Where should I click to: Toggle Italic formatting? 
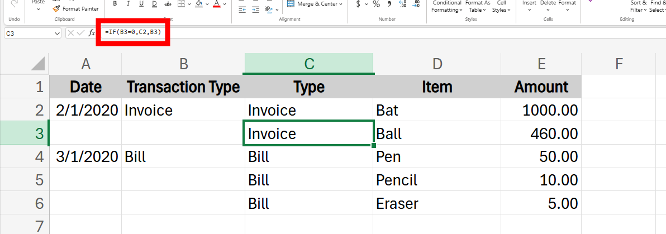(x=127, y=4)
